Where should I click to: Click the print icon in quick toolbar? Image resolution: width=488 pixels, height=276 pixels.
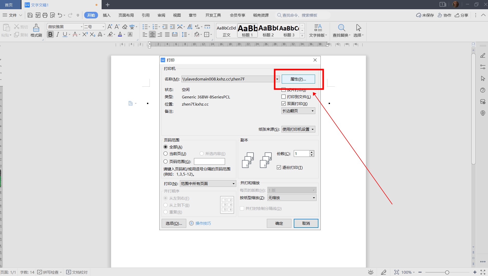pos(45,15)
